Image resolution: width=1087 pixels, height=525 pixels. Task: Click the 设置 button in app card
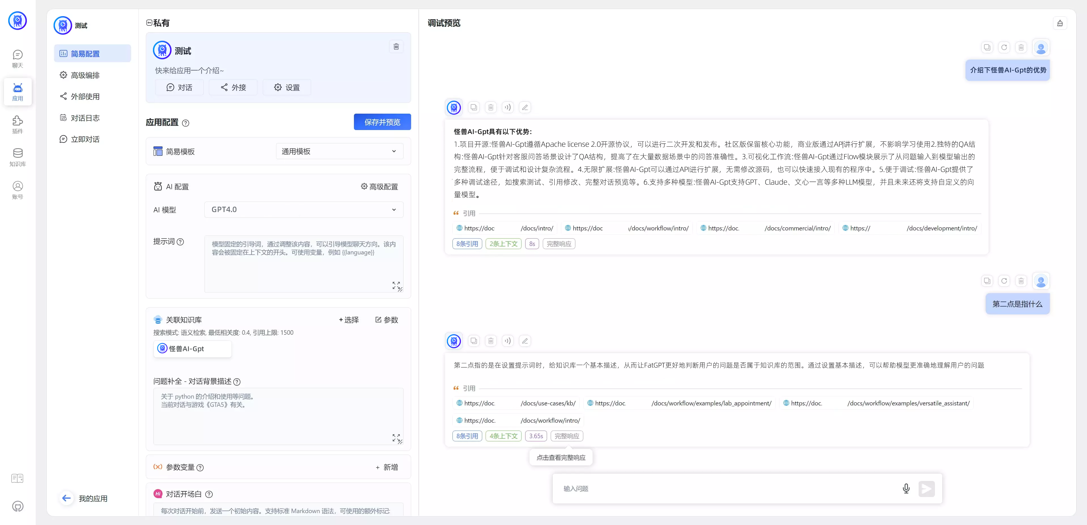click(287, 87)
